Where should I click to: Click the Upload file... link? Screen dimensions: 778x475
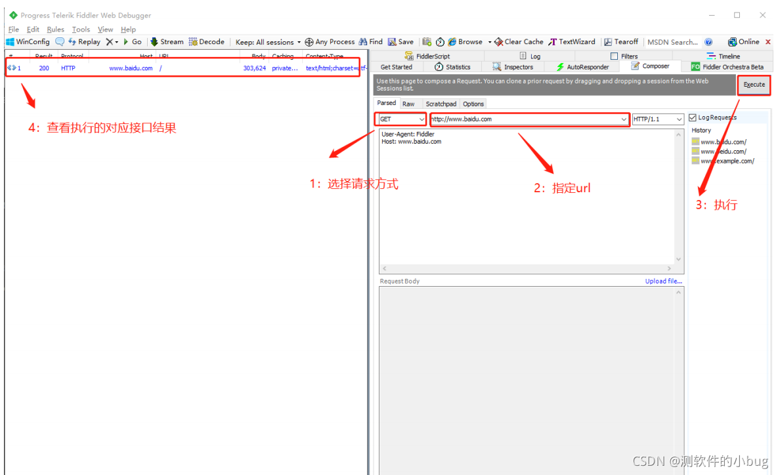663,281
